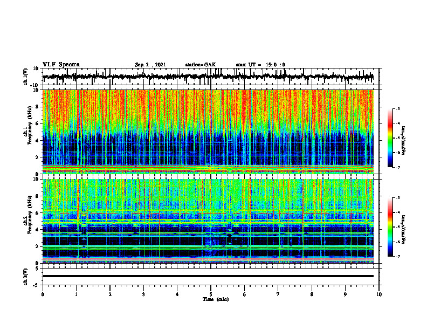Click the "-7" tick on ch.2 colorbar
Viewport: 427px width, 330px height.
[x=398, y=256]
